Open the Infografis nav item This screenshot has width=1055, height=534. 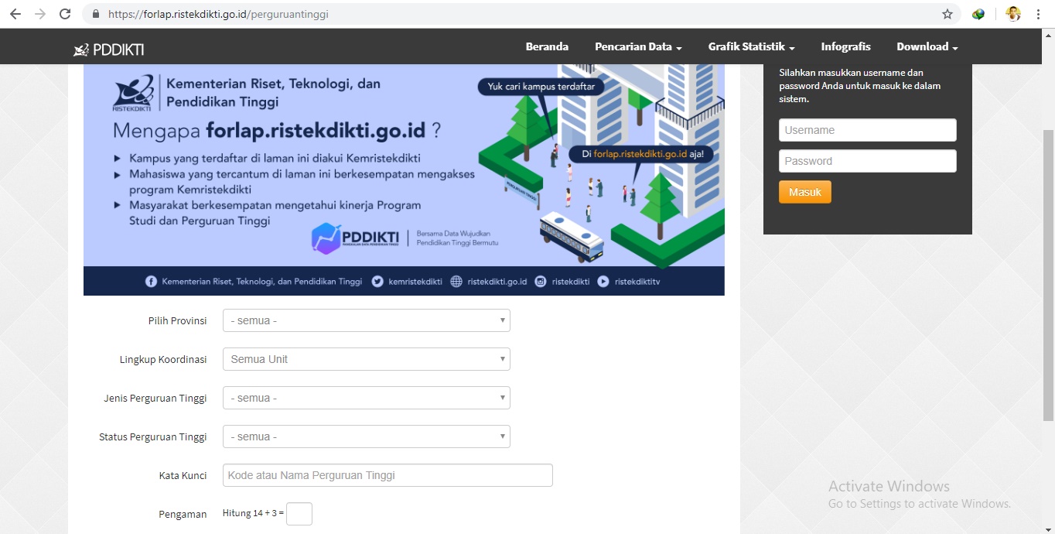pos(845,46)
